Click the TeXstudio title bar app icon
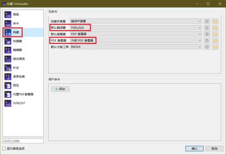 (4, 4)
